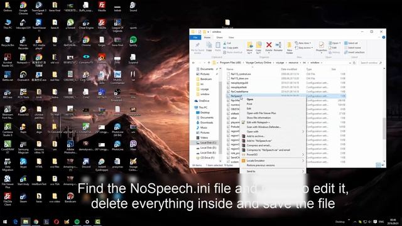Click Voyage Century Online in address path

click(x=258, y=63)
